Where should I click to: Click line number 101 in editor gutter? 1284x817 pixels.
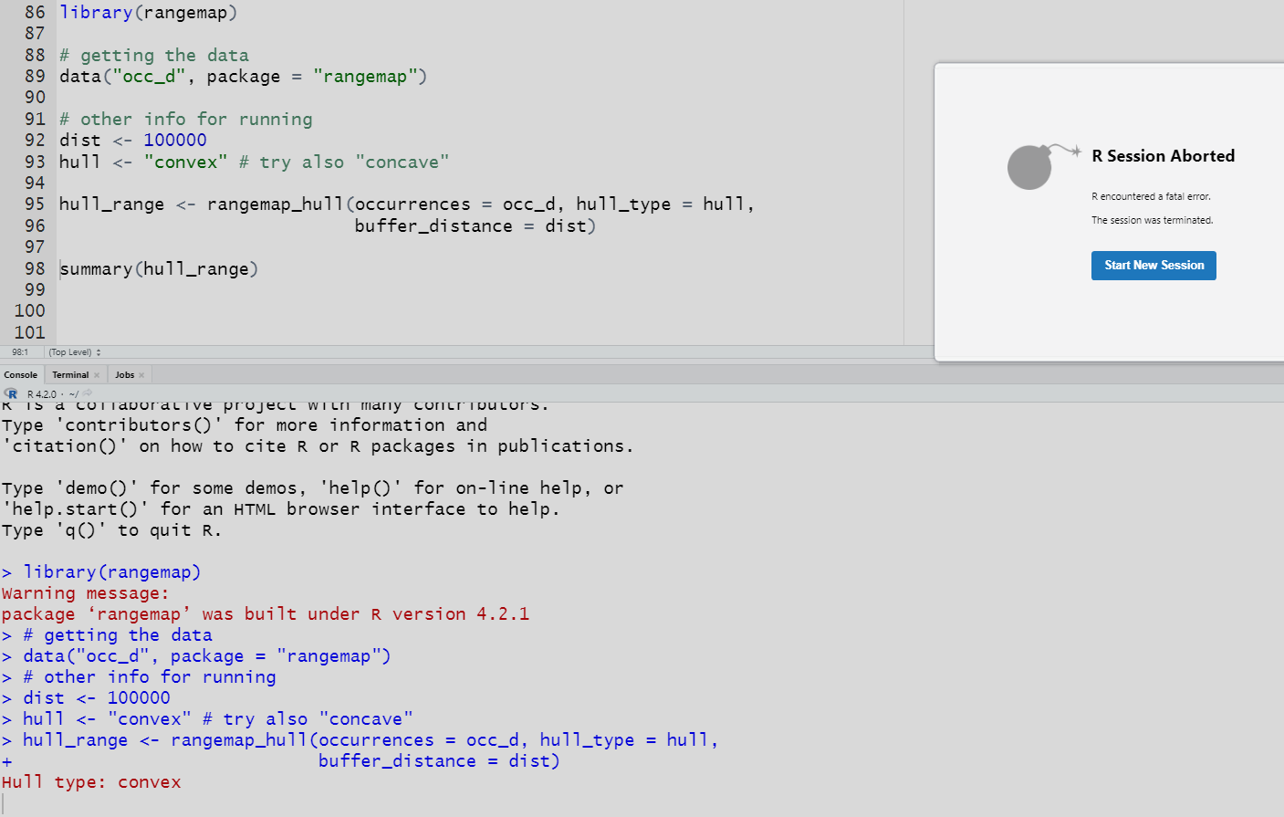click(x=29, y=333)
